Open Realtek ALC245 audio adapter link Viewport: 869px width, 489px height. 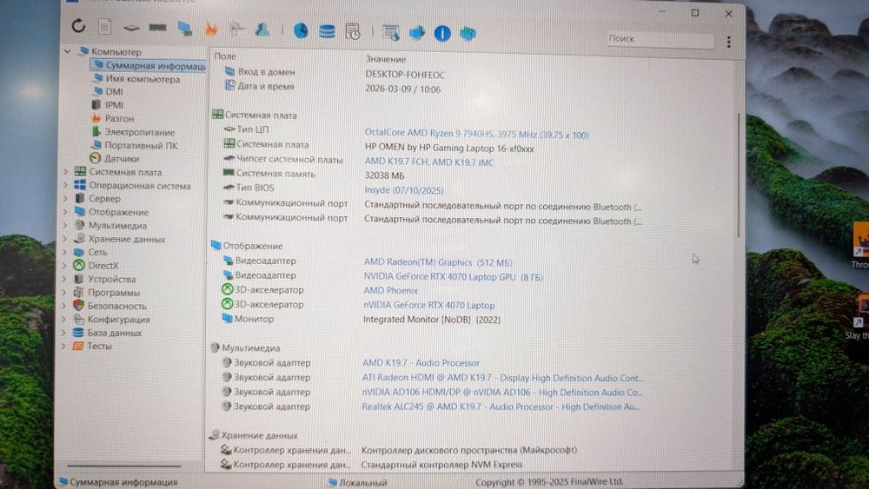[501, 406]
